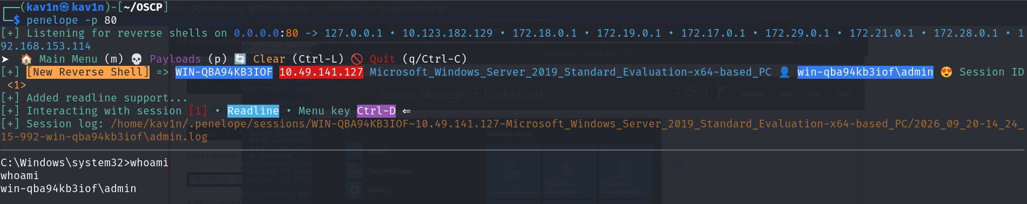
Task: Click the house emoji before Main Menu
Action: [26, 59]
